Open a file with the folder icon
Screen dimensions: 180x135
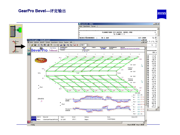point(32,45)
